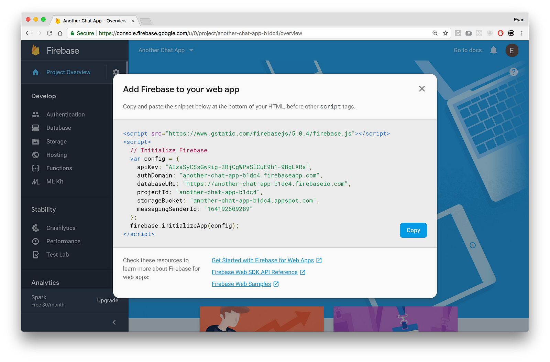Click the G extension icon in toolbar

click(x=458, y=33)
